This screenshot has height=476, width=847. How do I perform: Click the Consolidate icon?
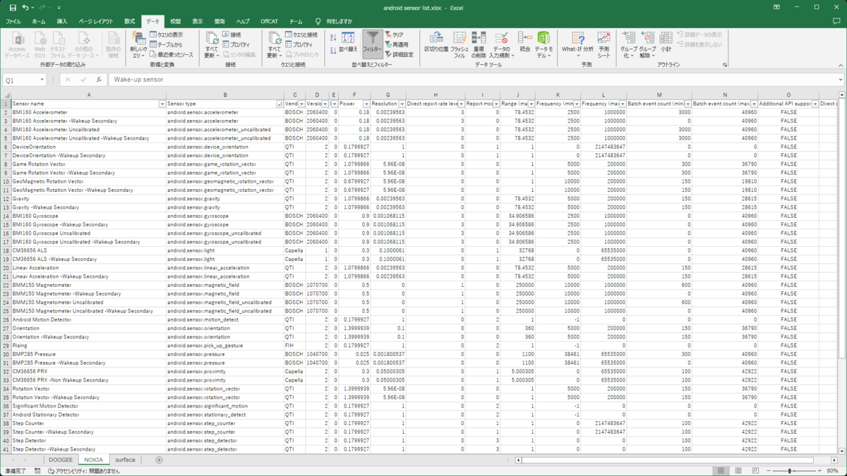(x=526, y=40)
